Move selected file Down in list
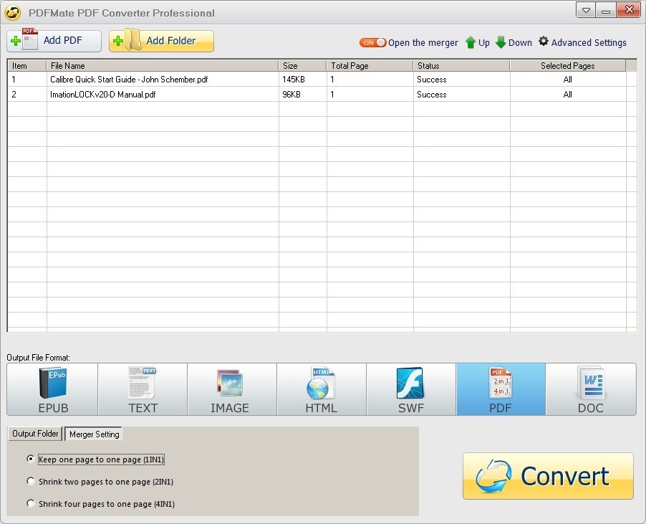The image size is (646, 524). tap(514, 42)
